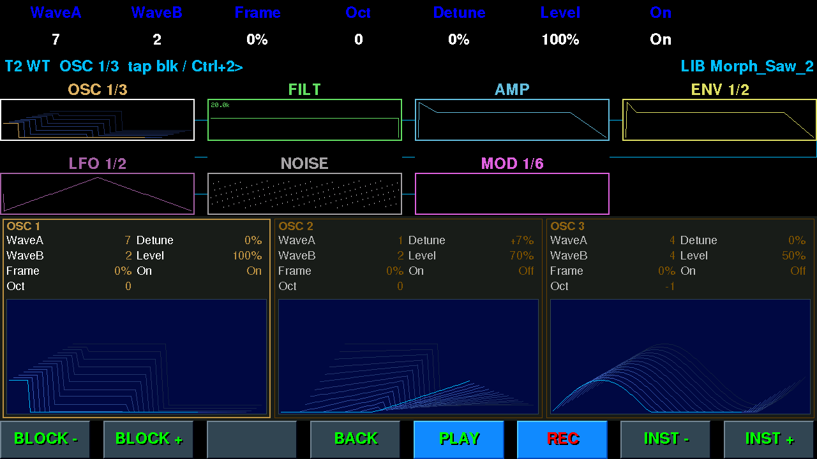
Task: Start playback with the PLAY button
Action: [x=459, y=439]
